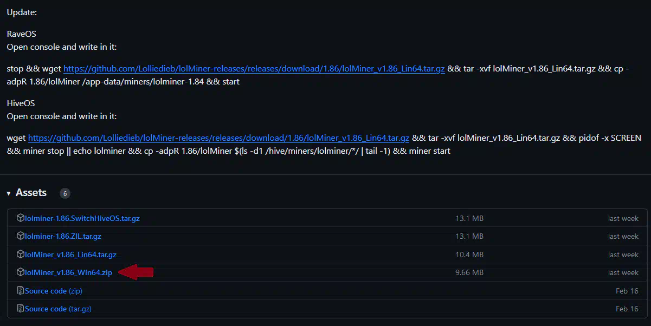
Task: Download lolMiner_v1.86_Win64.zip asset
Action: click(68, 273)
